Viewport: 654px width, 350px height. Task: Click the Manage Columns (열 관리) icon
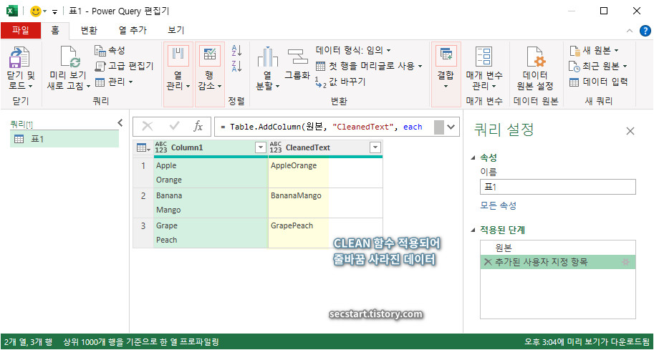click(178, 54)
